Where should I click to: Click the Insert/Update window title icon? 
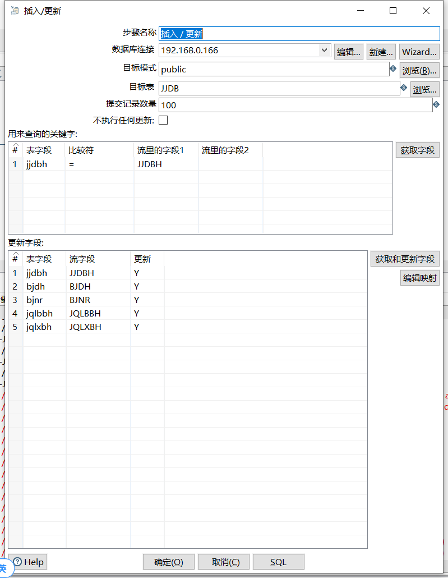pyautogui.click(x=15, y=11)
